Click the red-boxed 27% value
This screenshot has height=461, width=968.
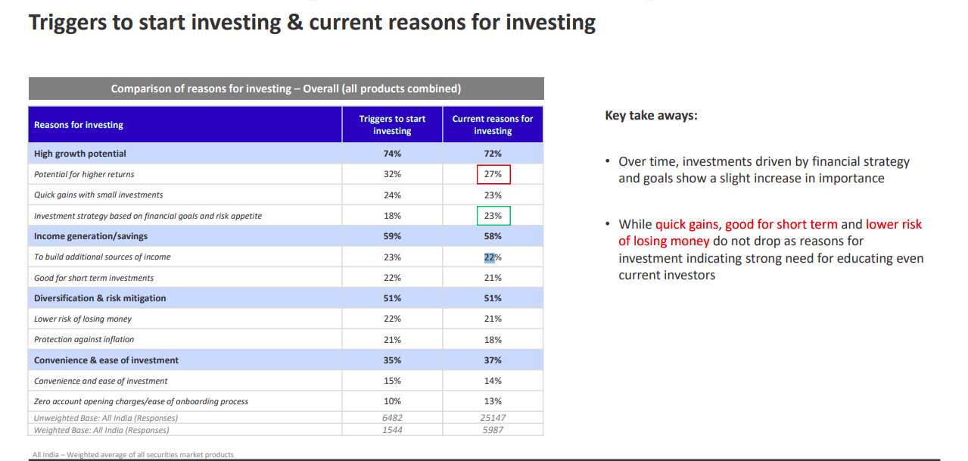[493, 174]
